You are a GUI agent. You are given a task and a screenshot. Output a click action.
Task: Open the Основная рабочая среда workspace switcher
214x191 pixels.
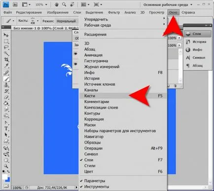(x=168, y=5)
